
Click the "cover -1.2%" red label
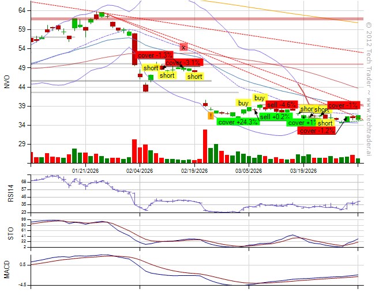[316, 131]
